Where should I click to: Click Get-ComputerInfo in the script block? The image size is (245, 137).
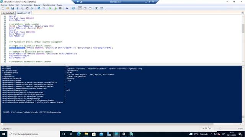[102, 48]
